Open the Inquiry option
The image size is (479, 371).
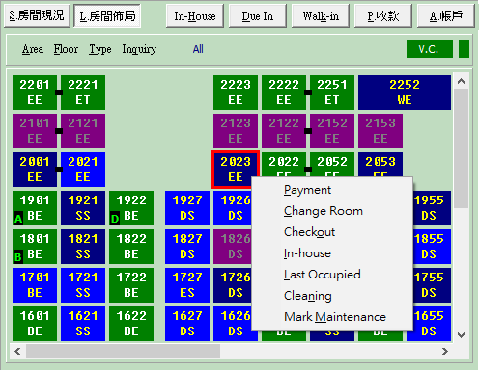coord(139,49)
